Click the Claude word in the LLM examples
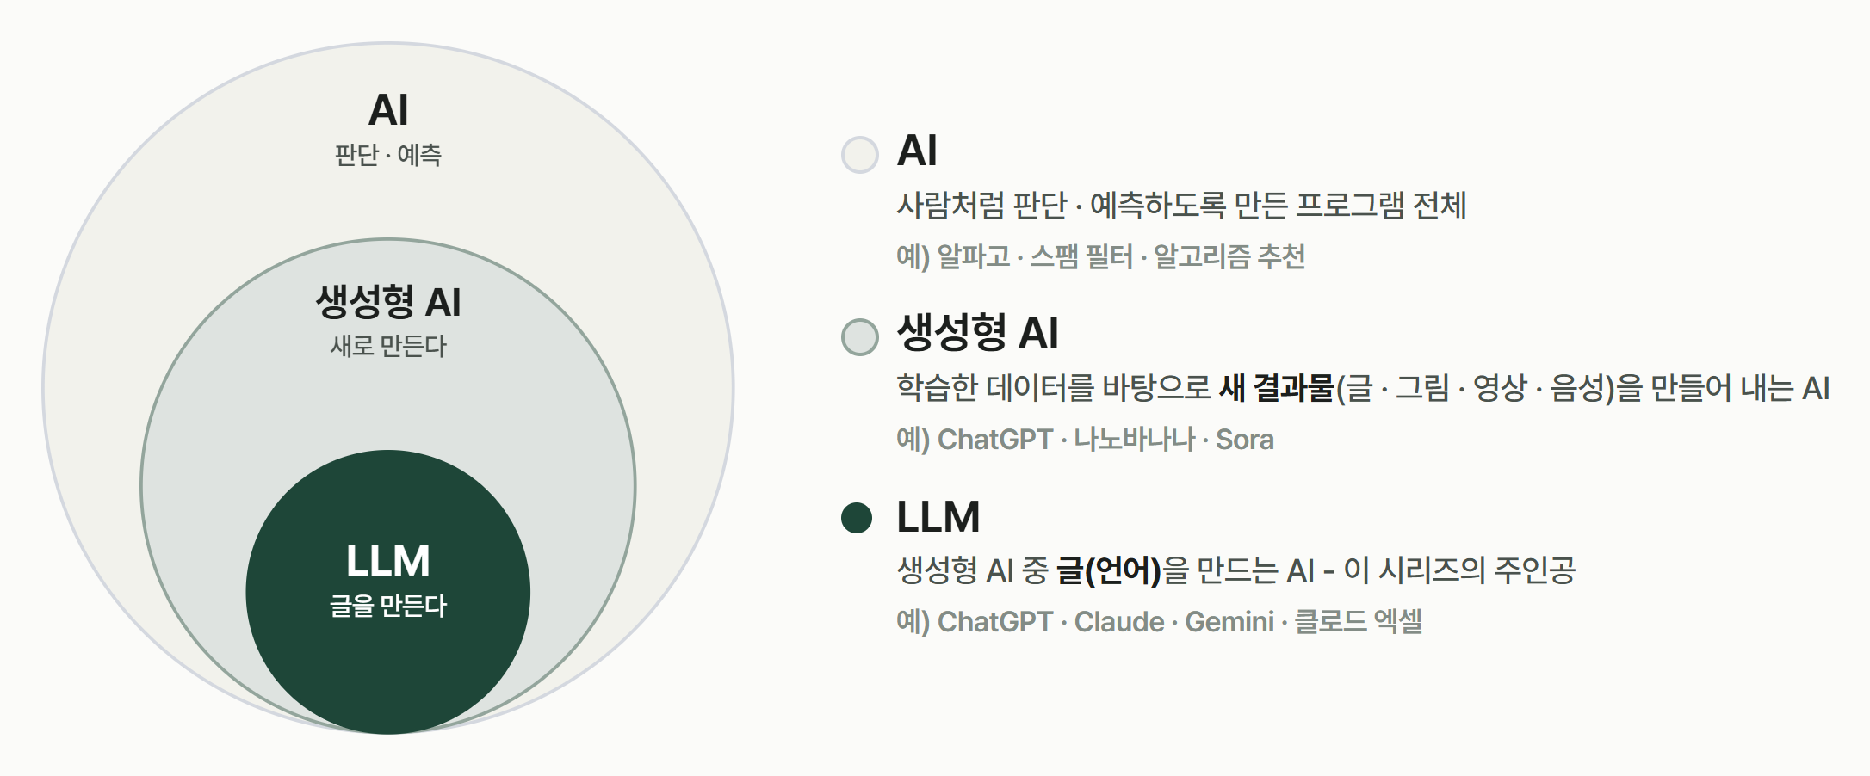Viewport: 1870px width, 776px height. pyautogui.click(x=1119, y=622)
